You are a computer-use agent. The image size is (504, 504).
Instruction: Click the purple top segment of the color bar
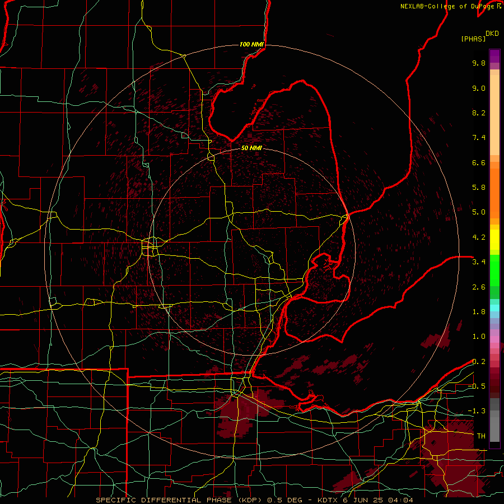tap(494, 56)
